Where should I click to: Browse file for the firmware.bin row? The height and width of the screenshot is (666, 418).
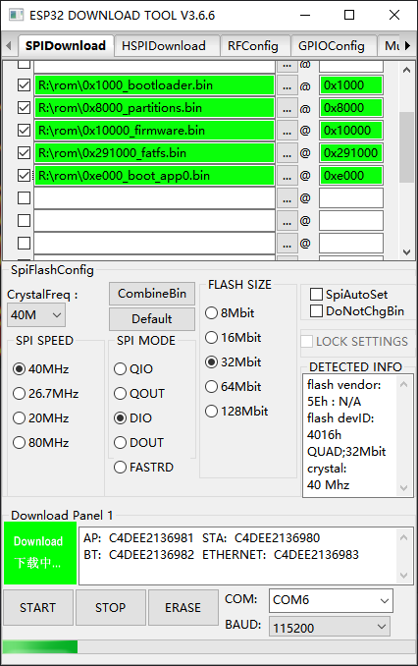[287, 131]
